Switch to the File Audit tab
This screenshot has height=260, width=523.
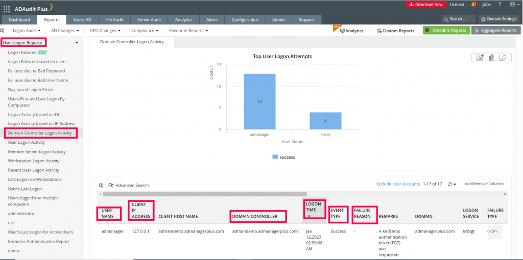pos(114,20)
